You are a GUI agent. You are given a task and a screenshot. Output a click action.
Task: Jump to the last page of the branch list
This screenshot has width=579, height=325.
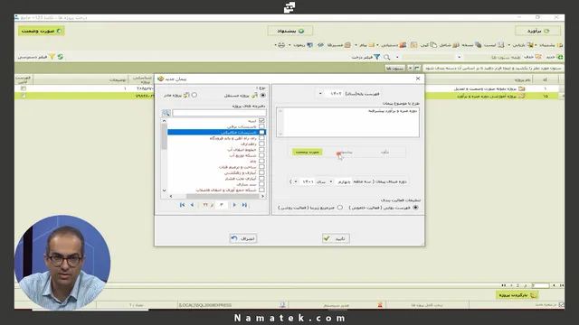pos(244,205)
